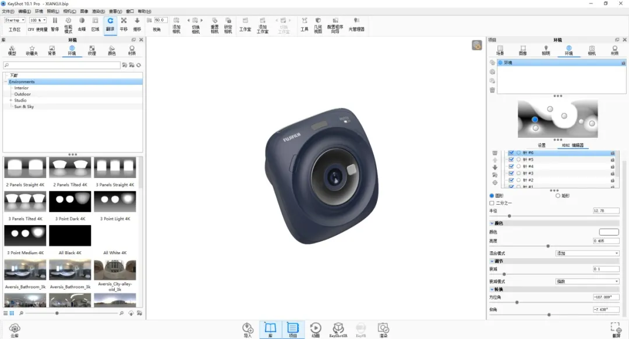Open the KeyShotXR icon in bottom bar
The width and height of the screenshot is (629, 339).
pyautogui.click(x=338, y=330)
